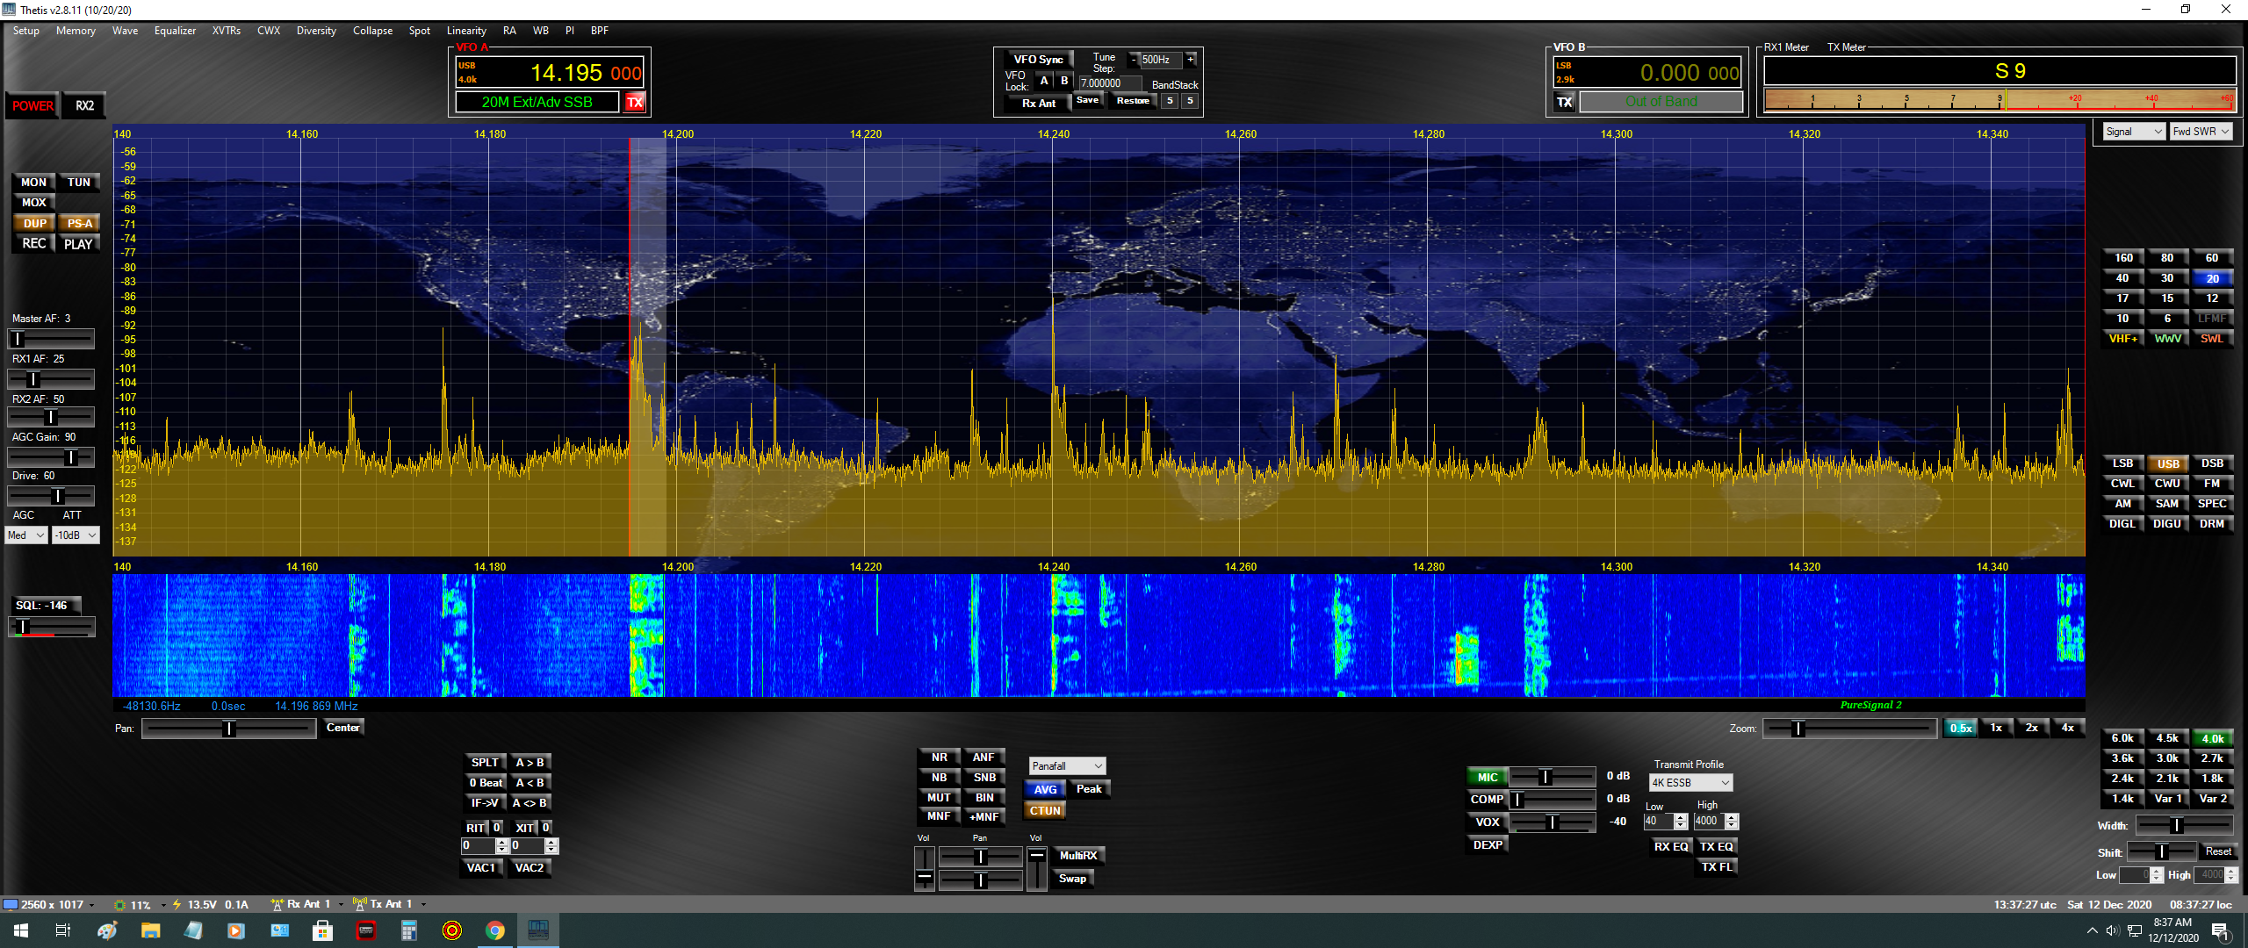
Task: Click the red TX icon under VFO A
Action: [635, 103]
